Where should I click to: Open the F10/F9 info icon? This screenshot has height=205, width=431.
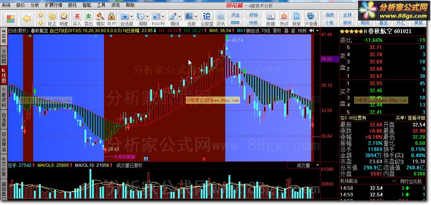point(156,16)
